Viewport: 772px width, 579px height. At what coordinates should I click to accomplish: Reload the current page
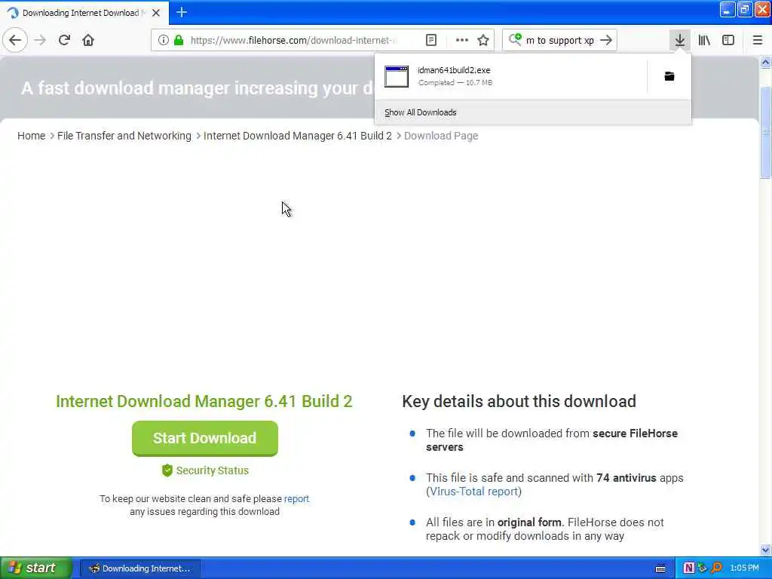64,40
